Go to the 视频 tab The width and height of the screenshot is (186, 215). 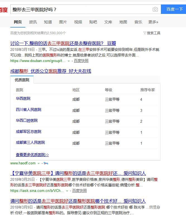click(78, 22)
